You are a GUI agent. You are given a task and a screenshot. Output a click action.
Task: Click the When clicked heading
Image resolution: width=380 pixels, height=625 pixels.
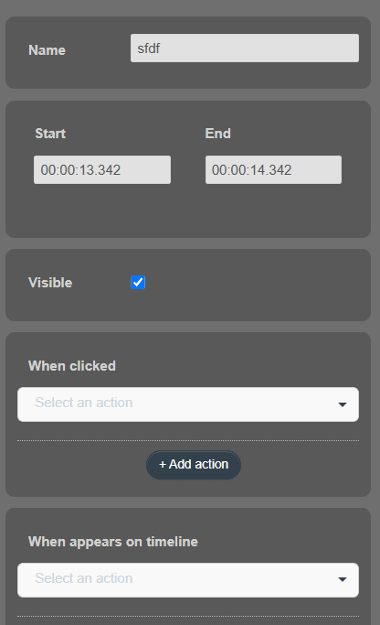pos(72,366)
